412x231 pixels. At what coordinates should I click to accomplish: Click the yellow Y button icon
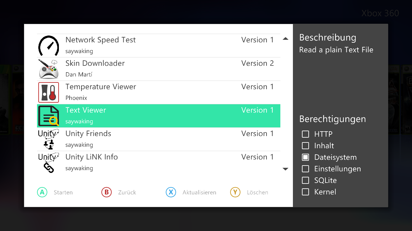(235, 192)
